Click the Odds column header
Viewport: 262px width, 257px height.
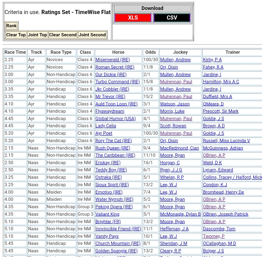pos(150,52)
